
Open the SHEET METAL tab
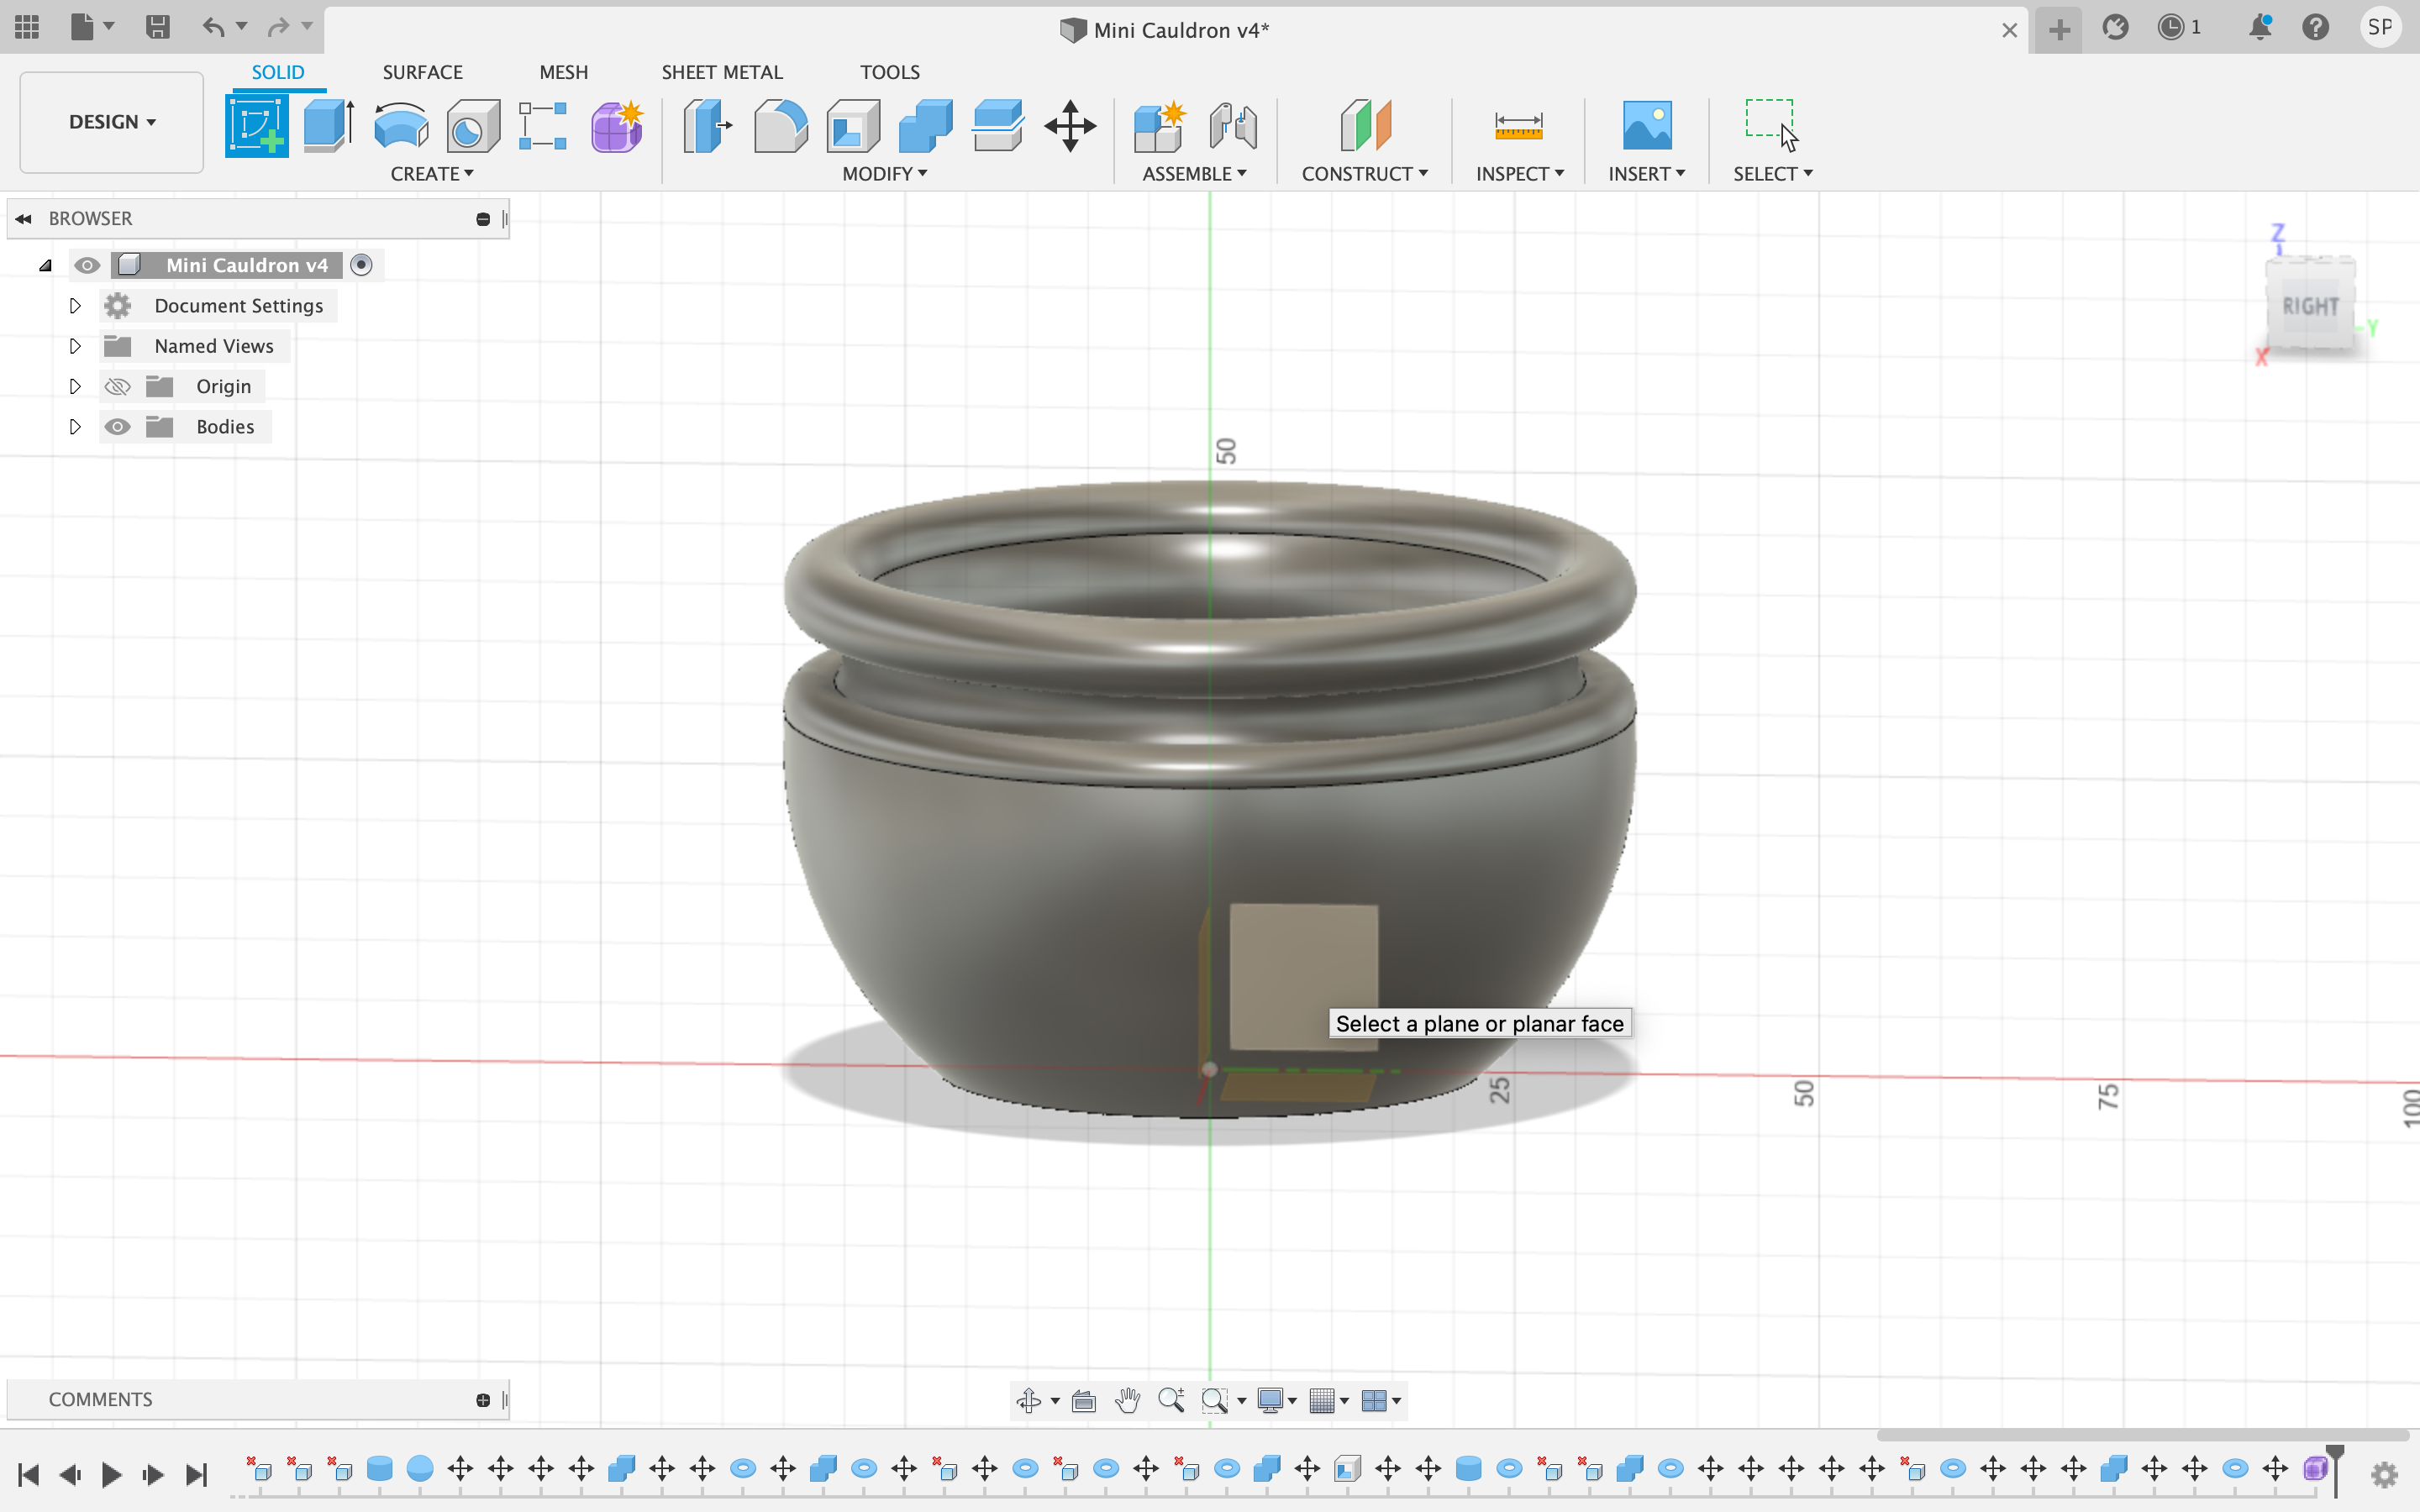tap(722, 71)
